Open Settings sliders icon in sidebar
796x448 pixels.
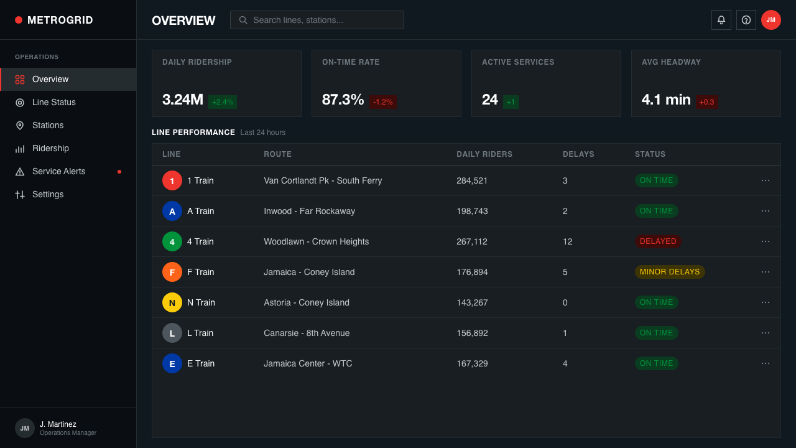[x=20, y=195]
